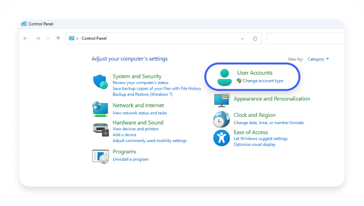Screen dimensions: 364x206
Task: Click Let Windows suggest settings
Action: (261, 139)
